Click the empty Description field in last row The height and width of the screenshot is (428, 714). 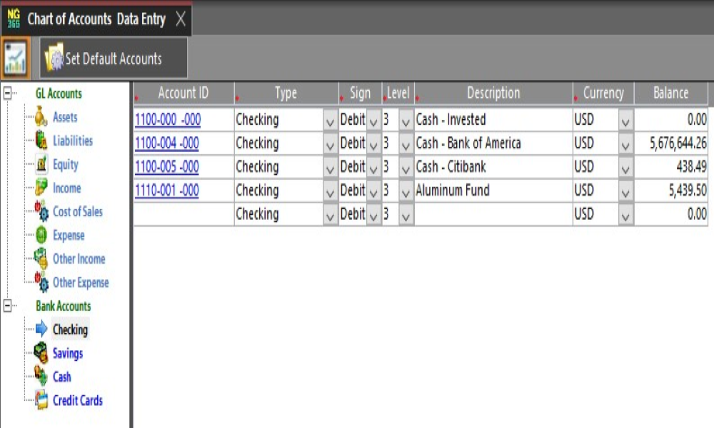pos(493,214)
